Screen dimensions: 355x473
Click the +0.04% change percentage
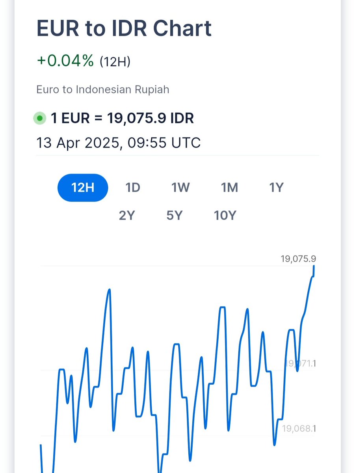point(65,61)
